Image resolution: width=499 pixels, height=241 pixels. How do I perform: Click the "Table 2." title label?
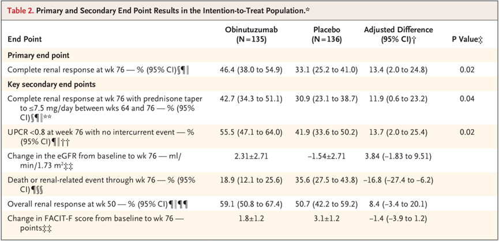click(22, 12)
